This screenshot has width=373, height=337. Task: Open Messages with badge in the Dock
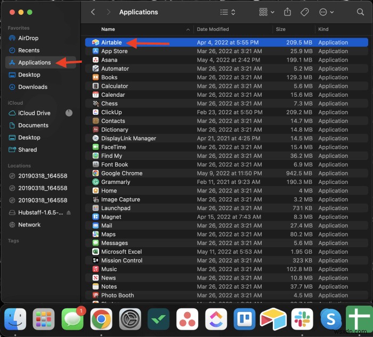tap(72, 319)
